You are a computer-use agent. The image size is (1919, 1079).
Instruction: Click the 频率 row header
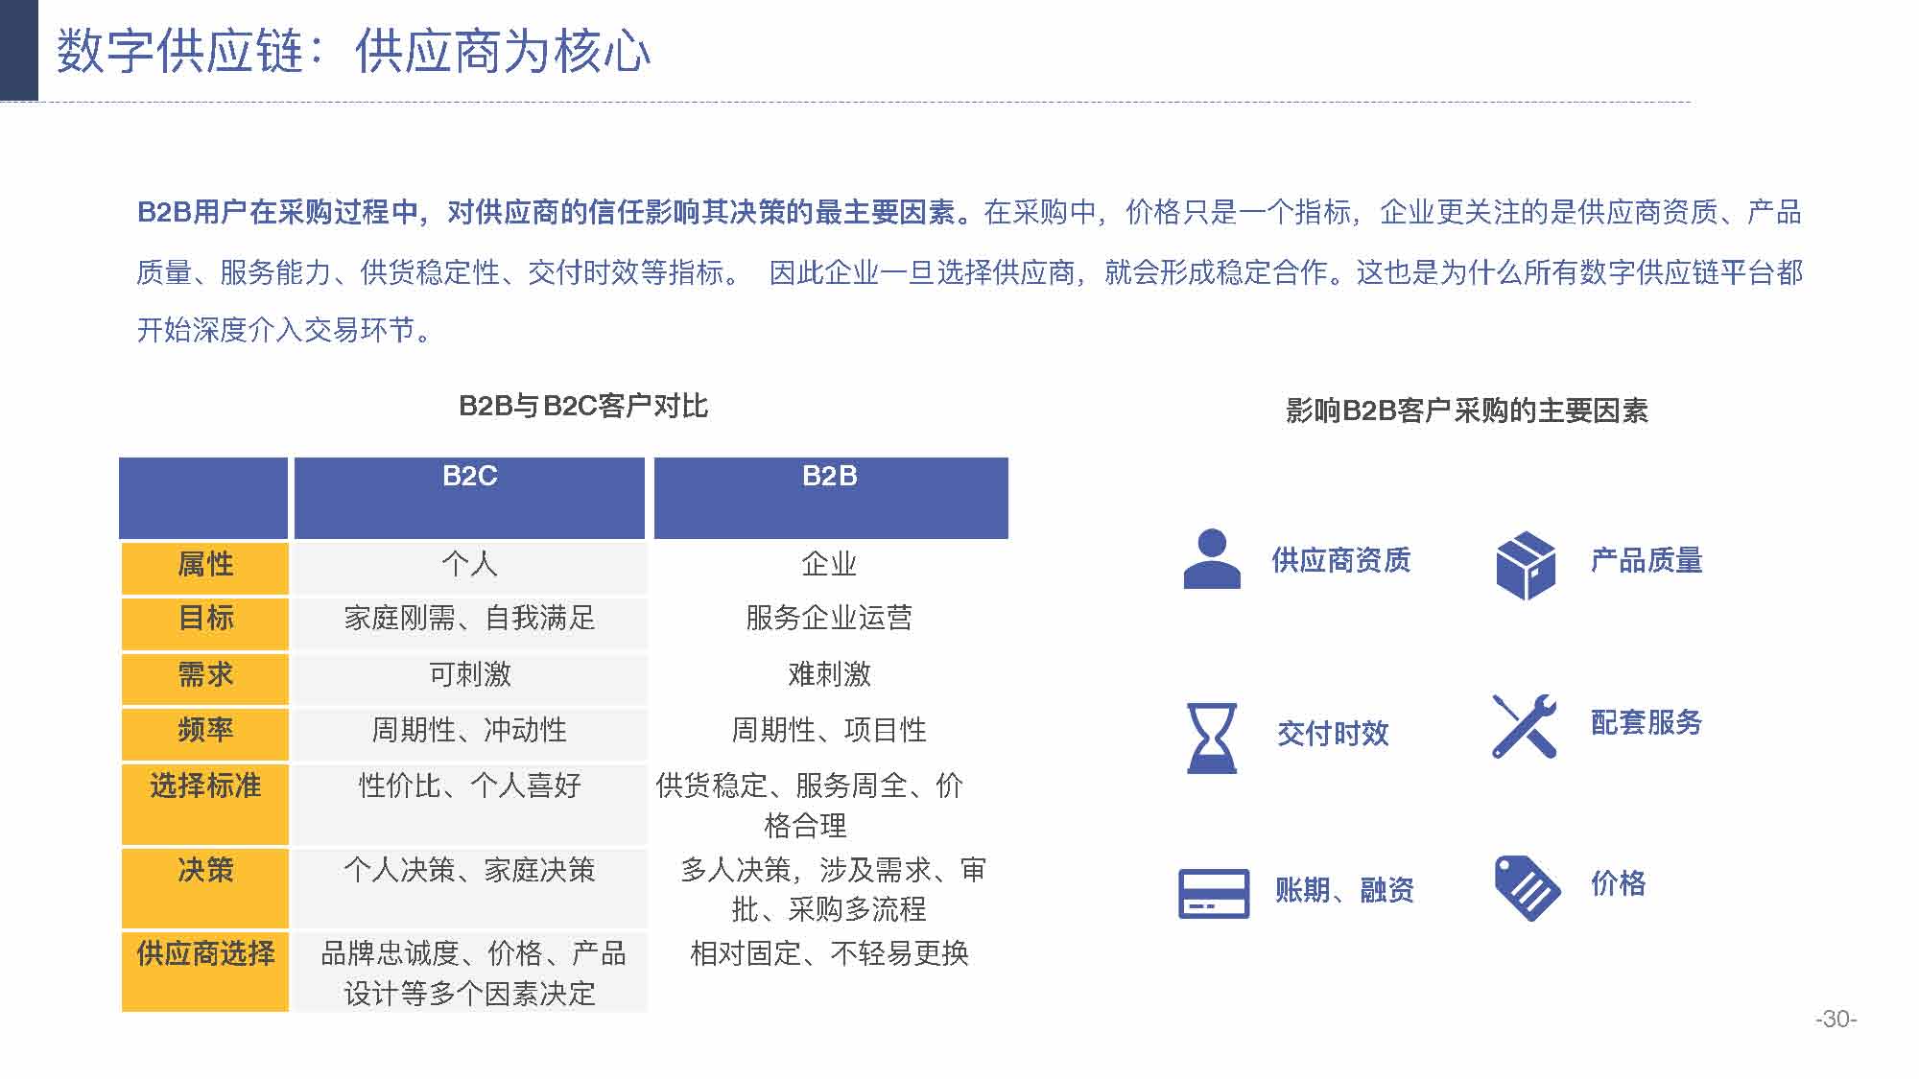(205, 735)
